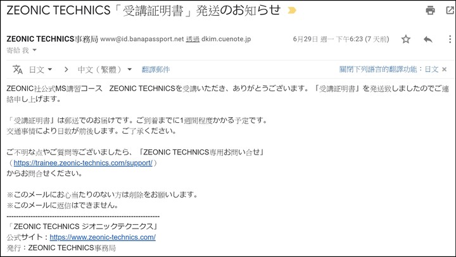
Task: Open the three-dot more options menu
Action: click(x=450, y=39)
